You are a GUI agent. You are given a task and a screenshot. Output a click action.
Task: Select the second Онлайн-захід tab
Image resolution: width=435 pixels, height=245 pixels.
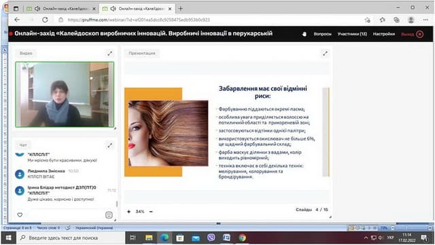click(x=137, y=9)
